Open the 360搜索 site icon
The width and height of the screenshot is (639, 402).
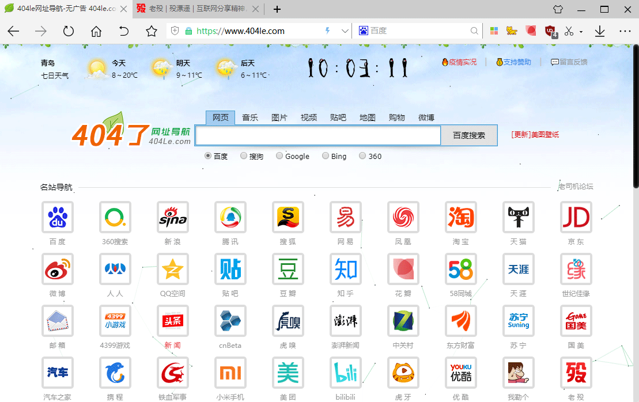coord(115,217)
